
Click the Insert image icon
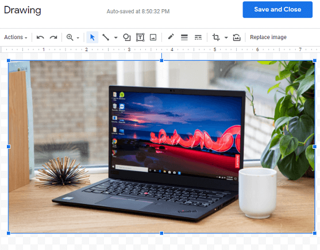coord(153,37)
